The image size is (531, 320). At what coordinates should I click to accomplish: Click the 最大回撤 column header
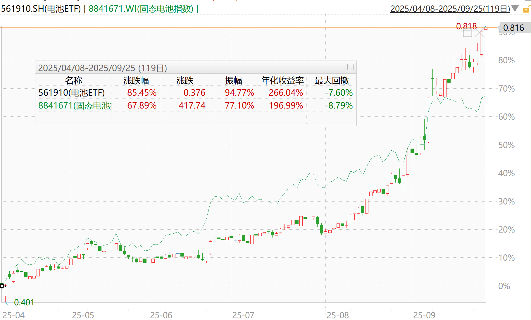[332, 80]
